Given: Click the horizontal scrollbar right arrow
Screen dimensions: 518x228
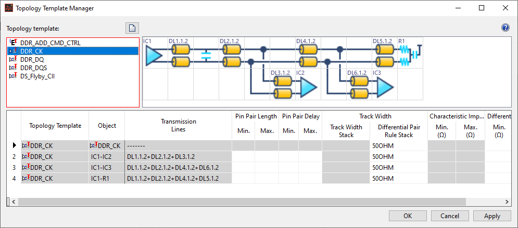Looking at the screenshot, I should pyautogui.click(x=508, y=201).
